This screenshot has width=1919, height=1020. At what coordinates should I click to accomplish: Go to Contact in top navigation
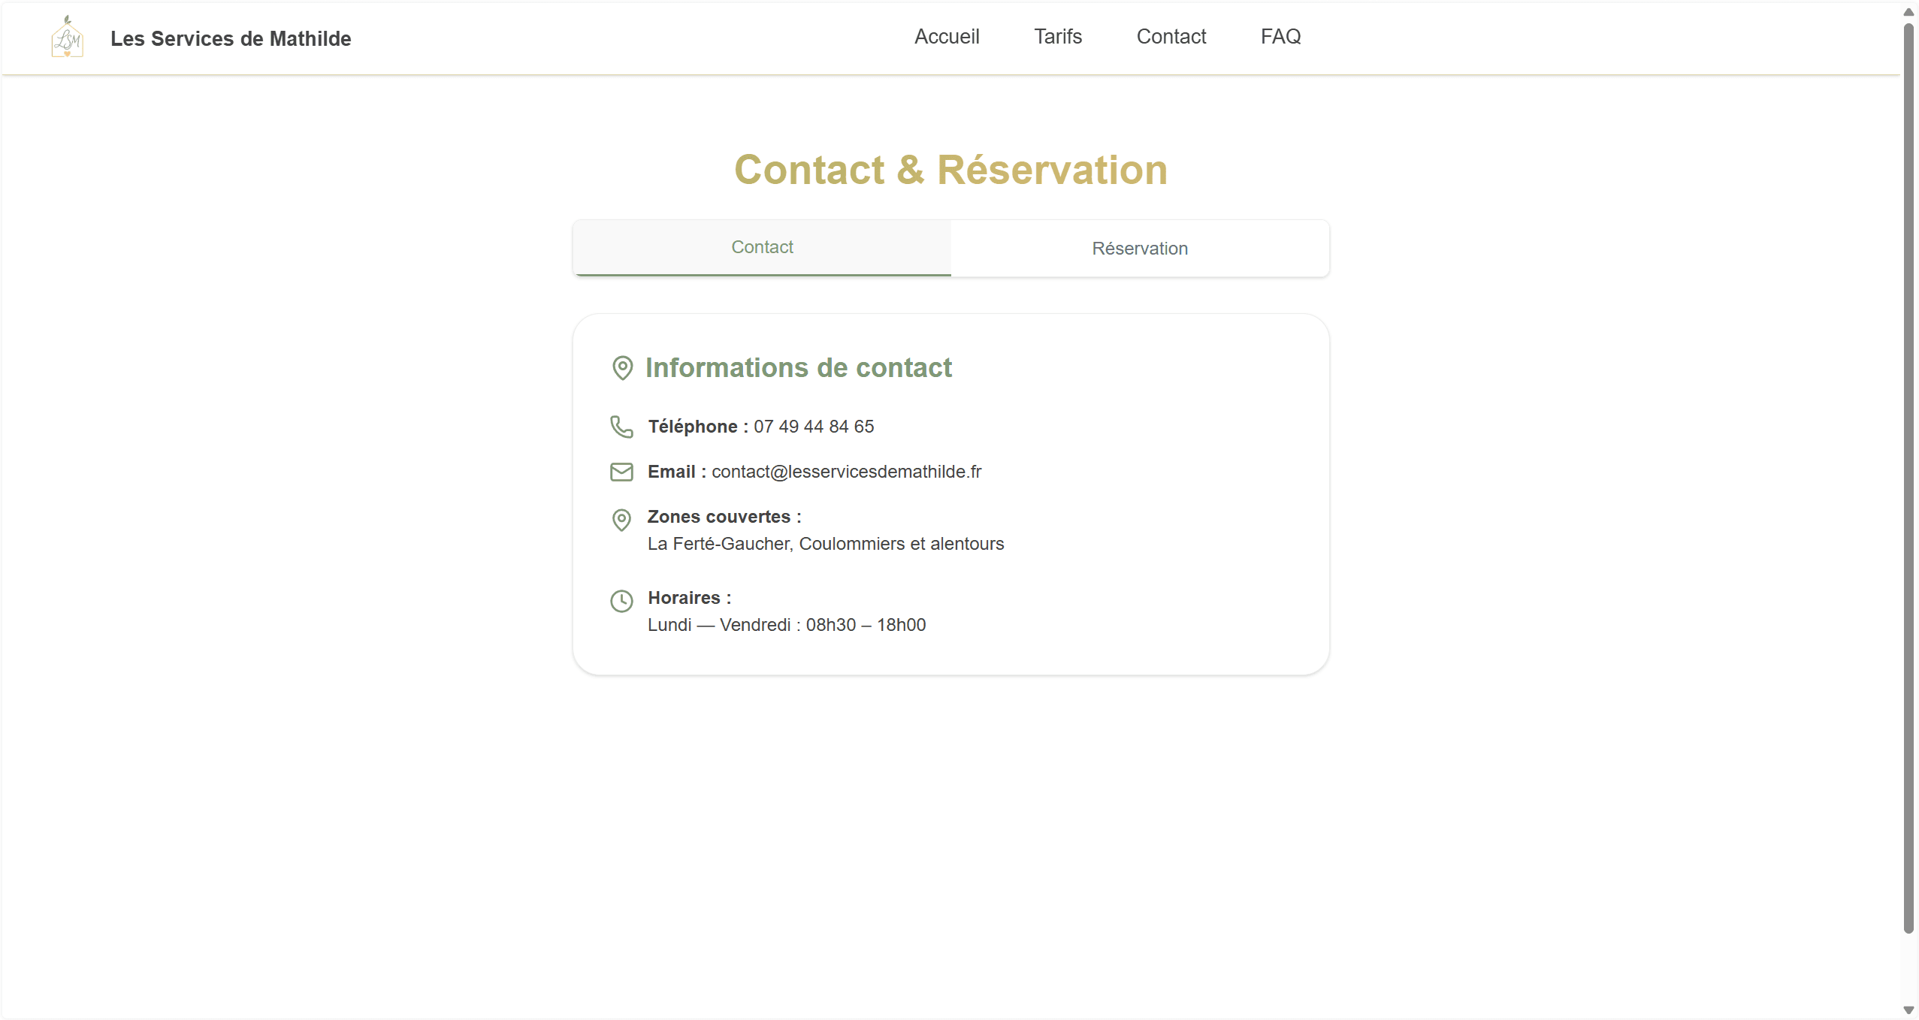pyautogui.click(x=1171, y=37)
